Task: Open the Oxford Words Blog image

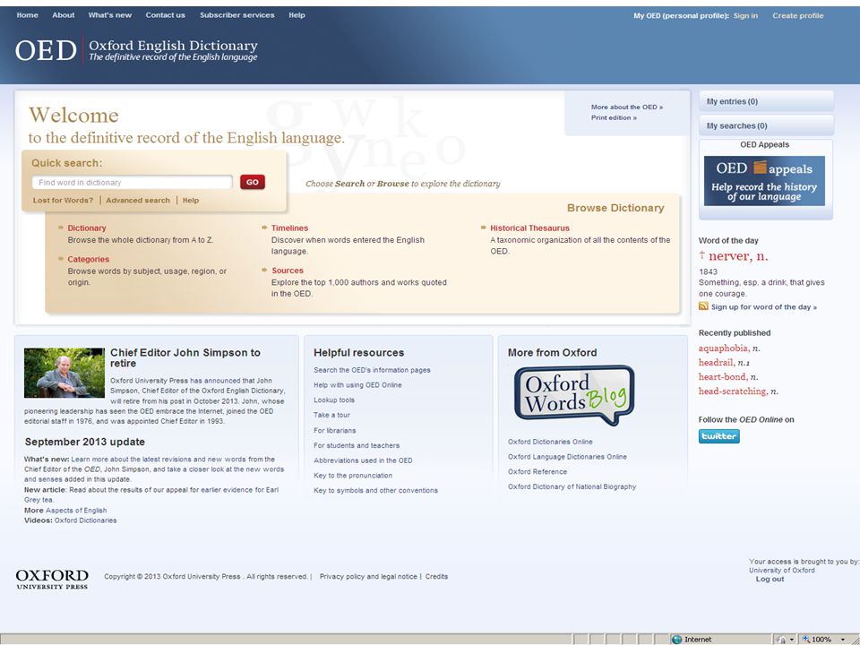Action: click(574, 395)
